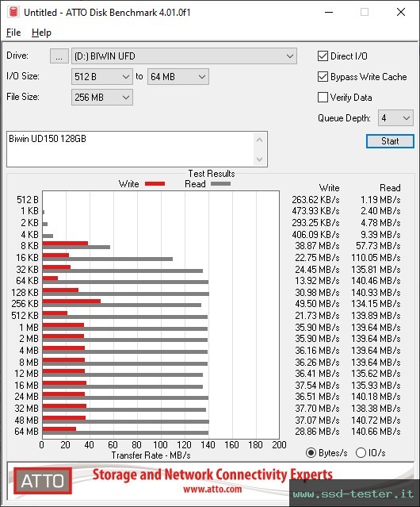Click the 13.92 MB/s write value

click(317, 281)
